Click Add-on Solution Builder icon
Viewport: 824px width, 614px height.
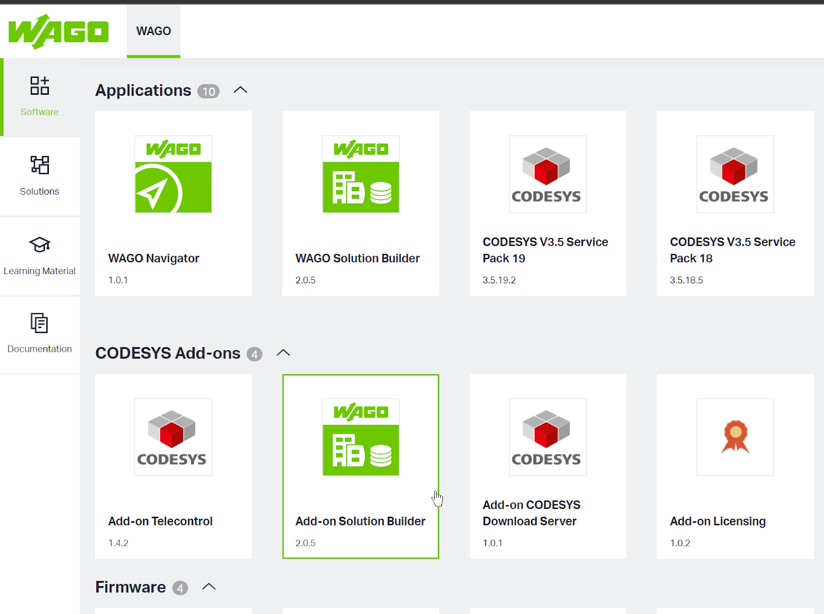pos(360,437)
